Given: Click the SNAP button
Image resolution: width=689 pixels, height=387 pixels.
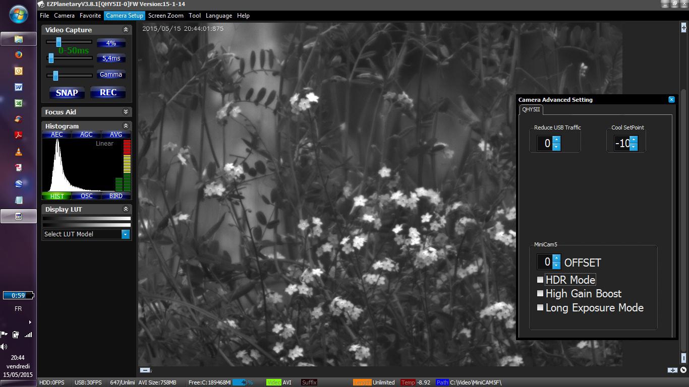Looking at the screenshot, I should (67, 93).
